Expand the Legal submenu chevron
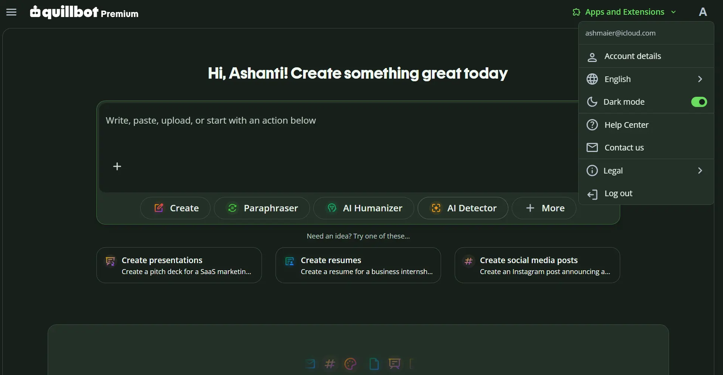The width and height of the screenshot is (723, 375). pos(700,170)
